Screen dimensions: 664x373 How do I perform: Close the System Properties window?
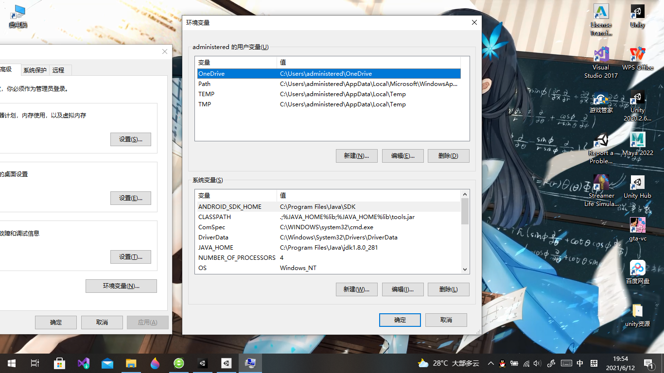164,51
